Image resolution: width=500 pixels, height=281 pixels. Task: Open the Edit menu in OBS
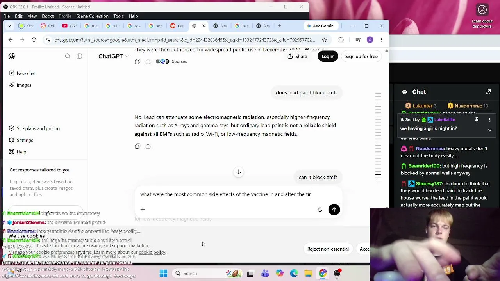[19, 16]
